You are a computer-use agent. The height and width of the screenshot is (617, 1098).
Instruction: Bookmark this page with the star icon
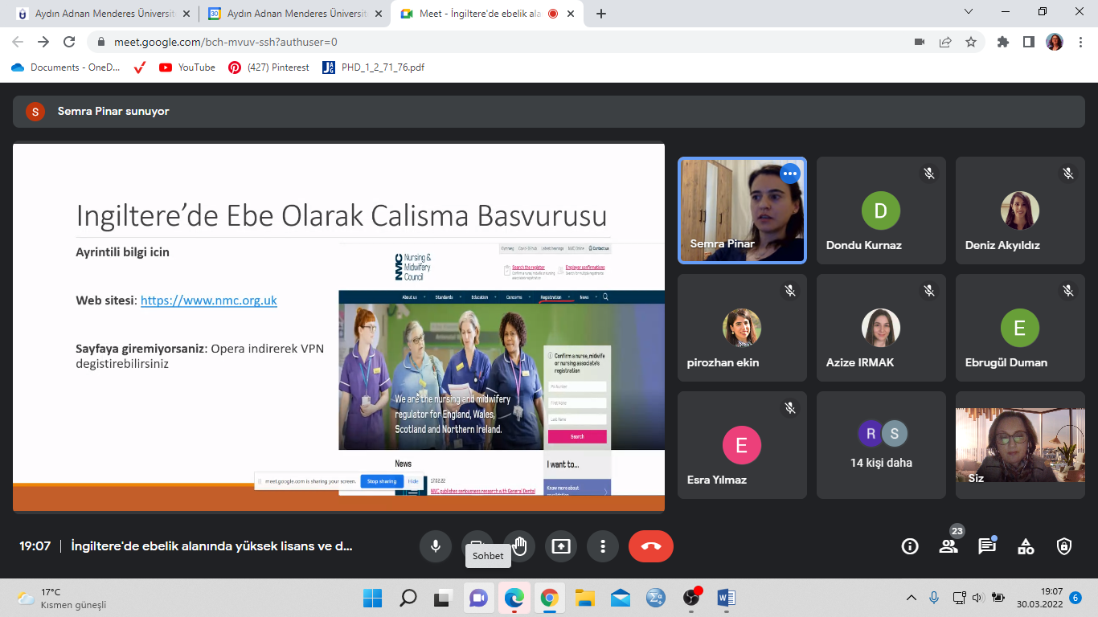tap(971, 42)
